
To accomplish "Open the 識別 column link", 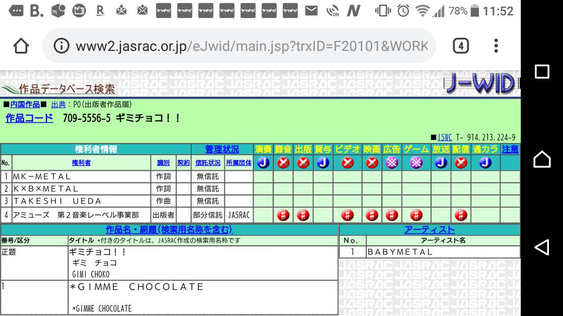I will click(164, 162).
